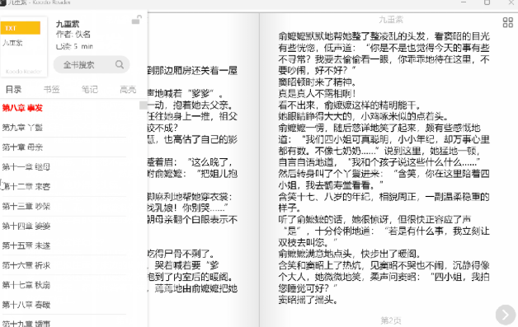
Task: Click the reading time 已读 5 min
Action: point(74,46)
